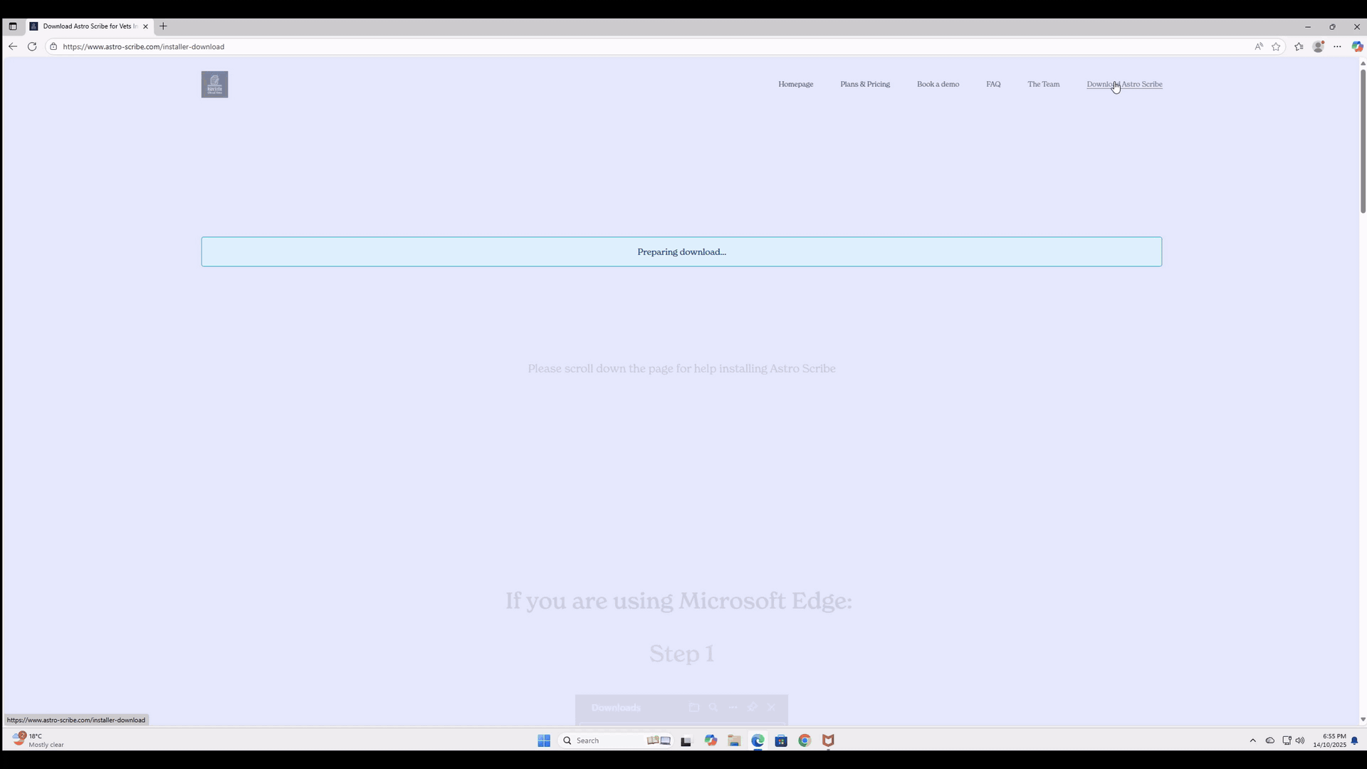Open the browser profile avatar
1367x769 pixels.
(x=1318, y=46)
